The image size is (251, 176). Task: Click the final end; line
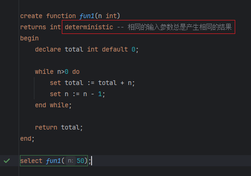tap(27, 138)
